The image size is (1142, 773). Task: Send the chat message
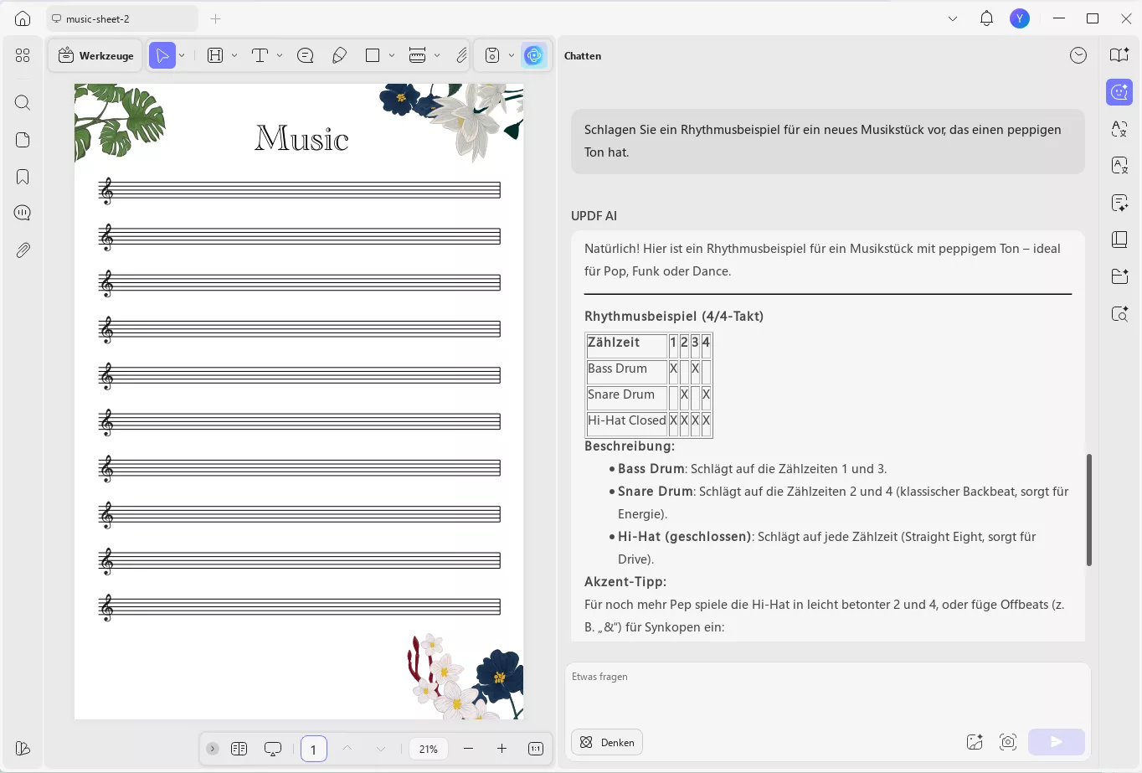1057,742
